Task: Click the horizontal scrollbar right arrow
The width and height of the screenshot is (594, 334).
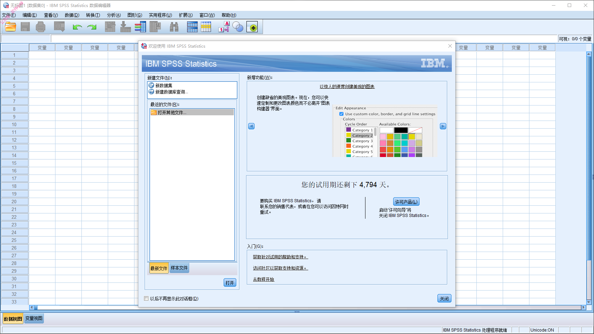Action: [583, 307]
